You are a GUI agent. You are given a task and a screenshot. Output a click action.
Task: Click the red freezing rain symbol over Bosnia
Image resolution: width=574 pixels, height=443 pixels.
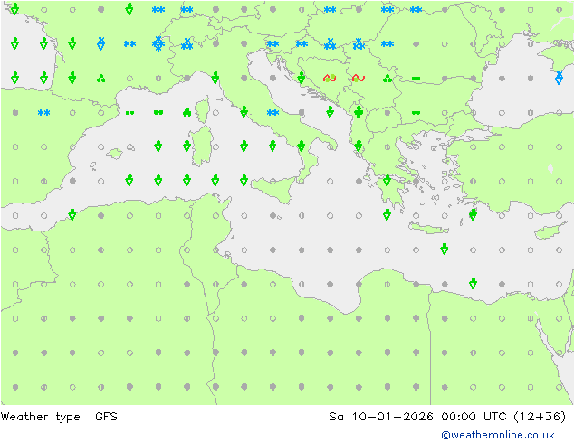coord(330,78)
